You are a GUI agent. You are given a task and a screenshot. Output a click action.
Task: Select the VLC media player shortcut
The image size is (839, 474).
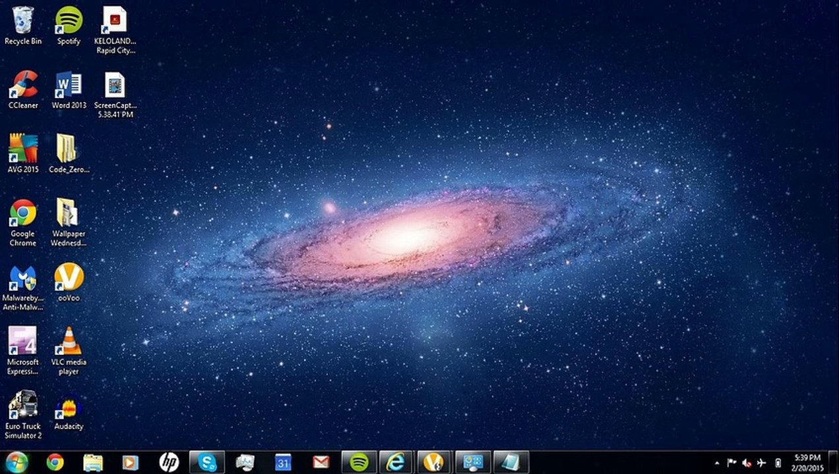pos(69,352)
